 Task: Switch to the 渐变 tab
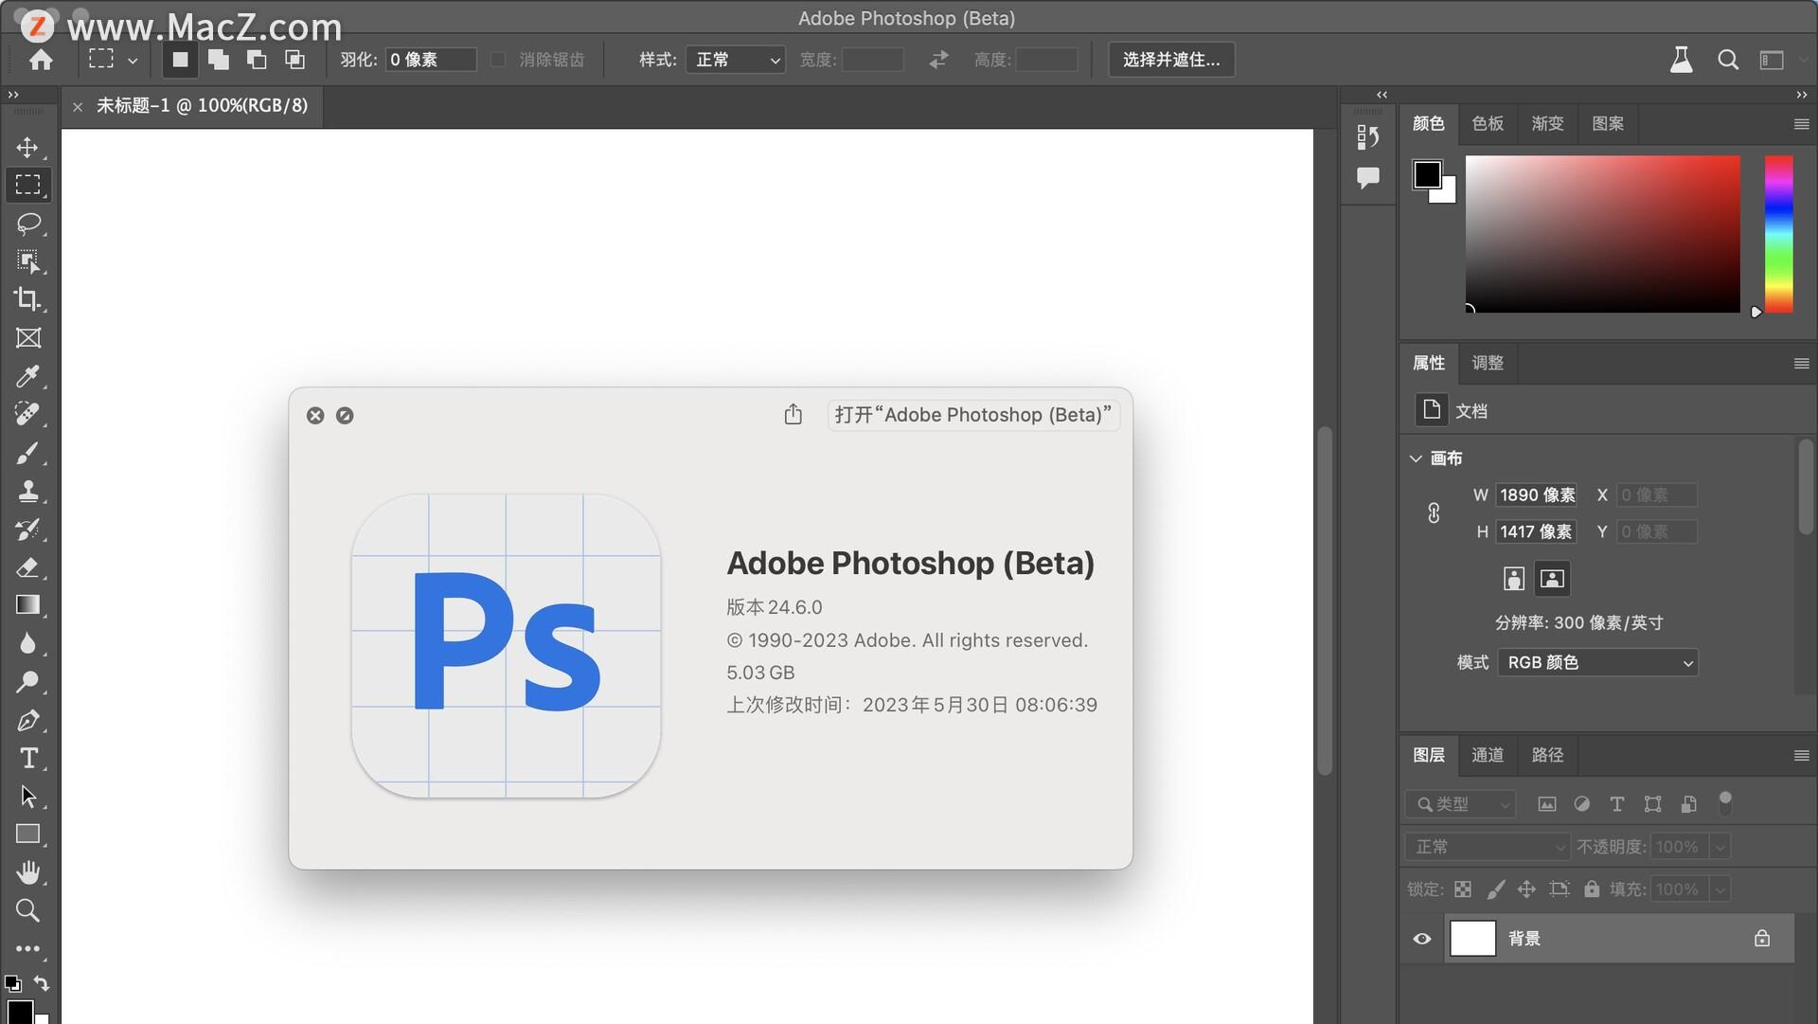click(x=1547, y=124)
